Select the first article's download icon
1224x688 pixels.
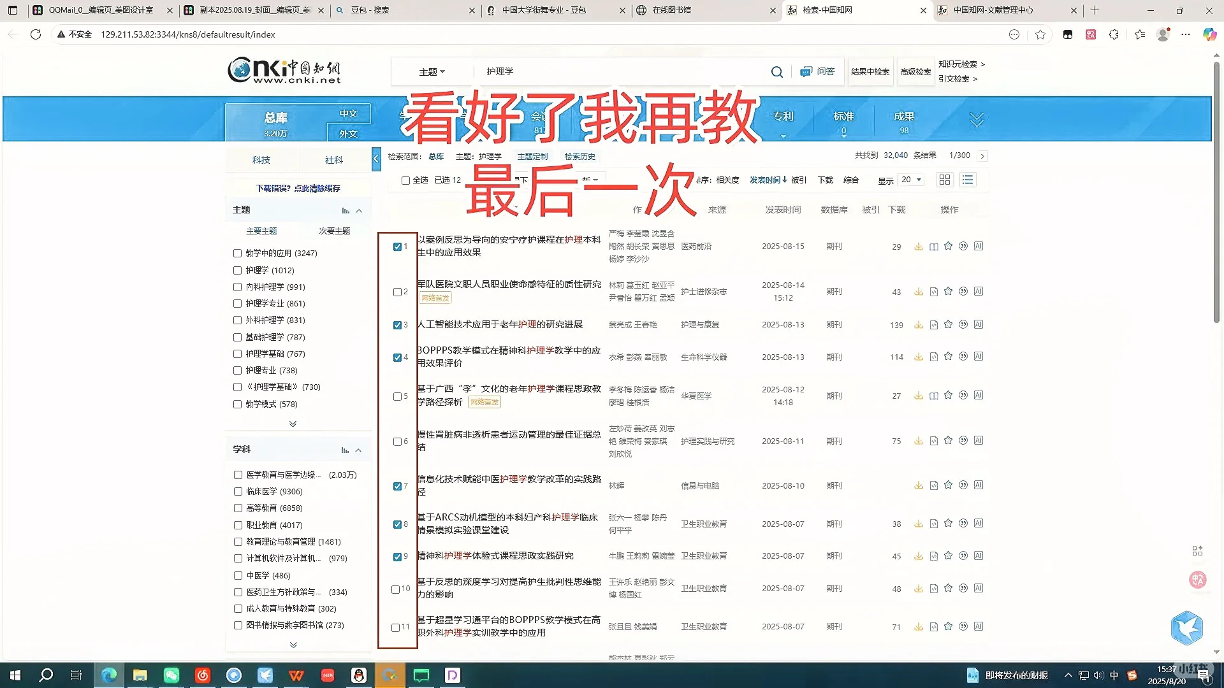coord(919,246)
